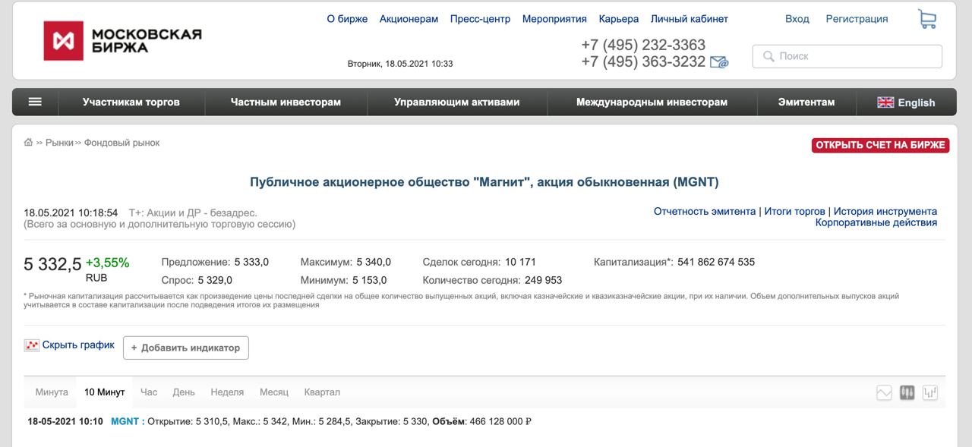Image resolution: width=972 pixels, height=447 pixels.
Task: Click the Капитализация value 541 862 674 535
Action: [716, 263]
